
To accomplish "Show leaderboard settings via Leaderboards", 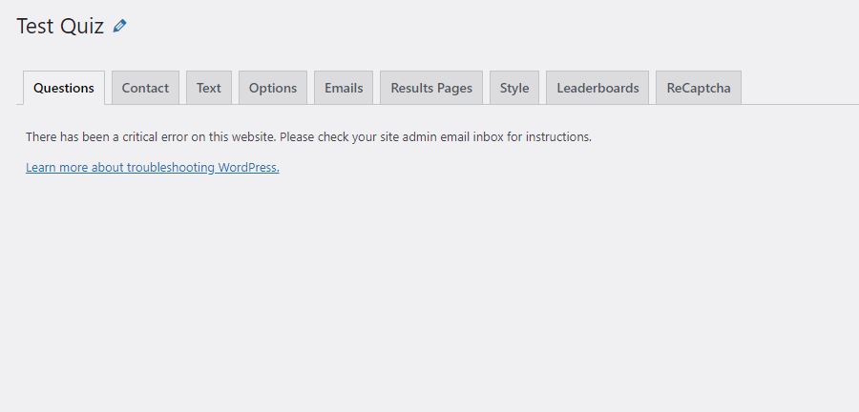I will [597, 88].
